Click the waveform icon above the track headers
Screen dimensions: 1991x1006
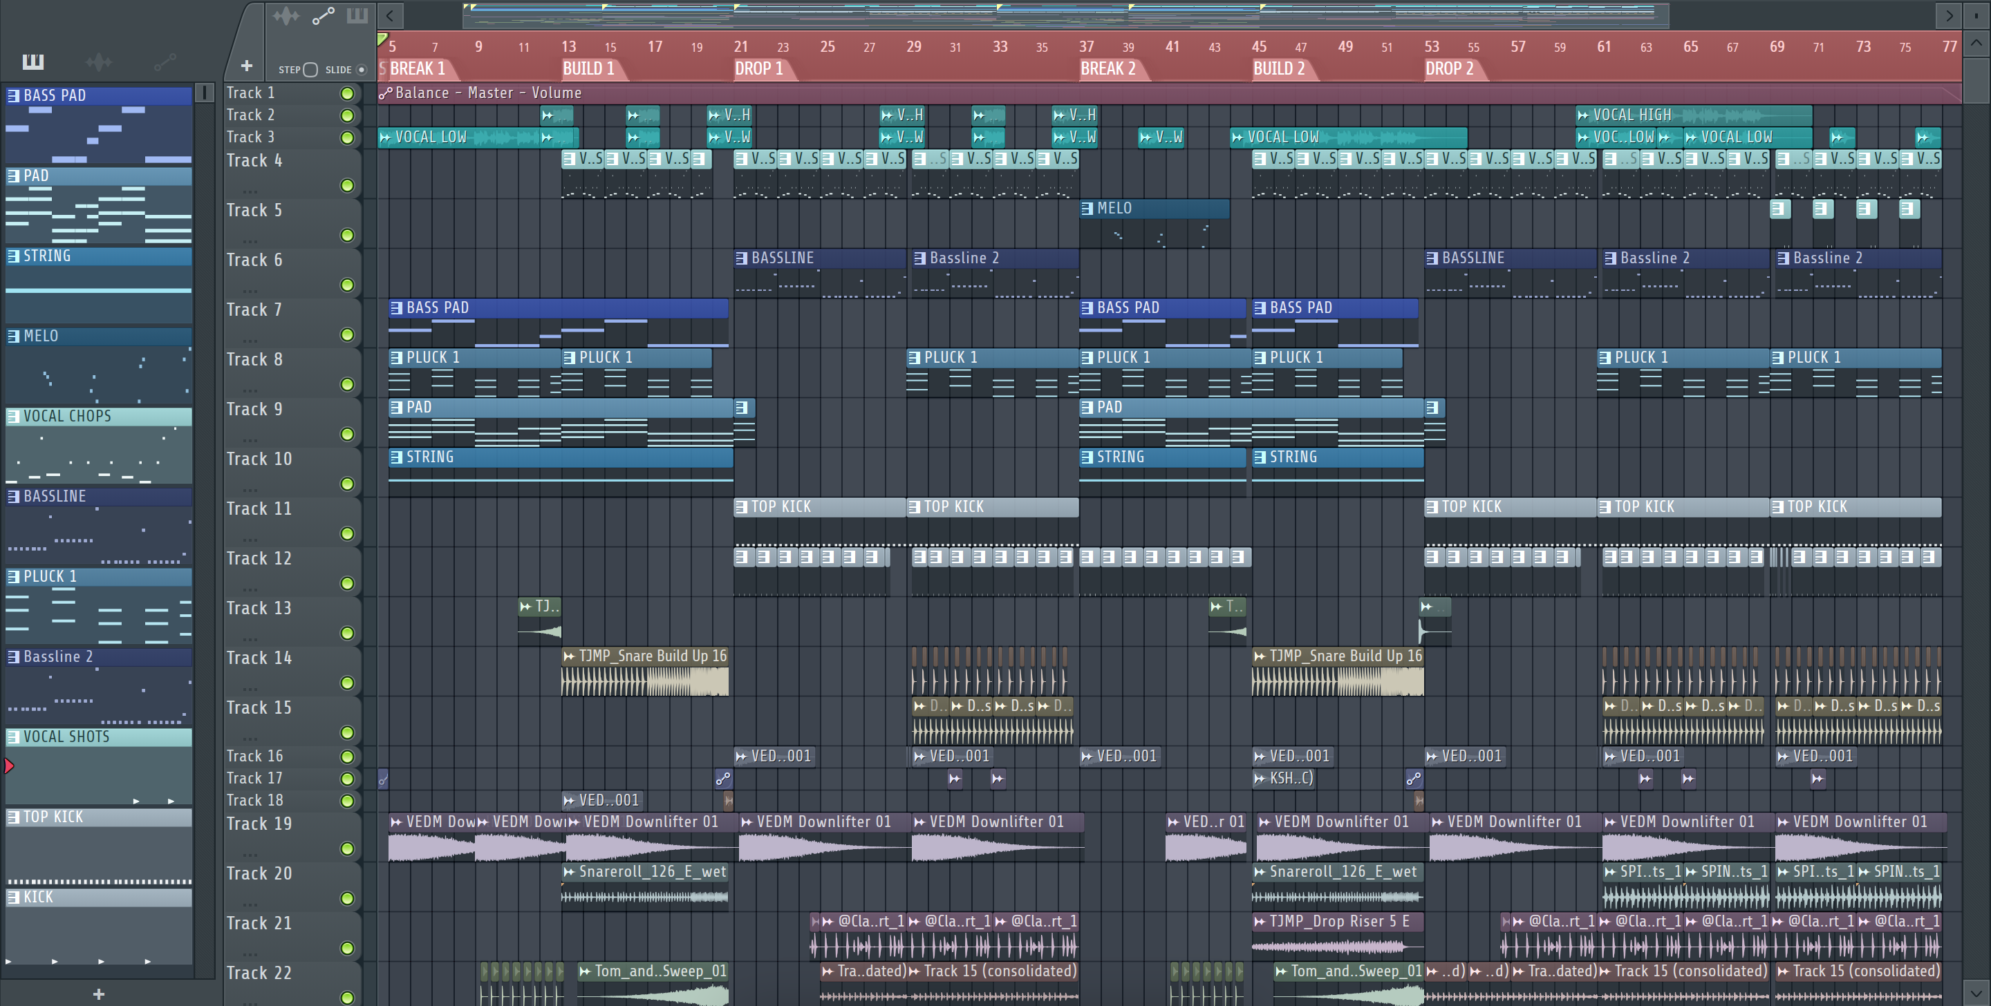(x=286, y=15)
